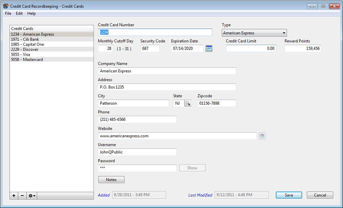The height and width of the screenshot is (208, 343).
Task: Select 1234 - American Express in list
Action: tap(52, 34)
